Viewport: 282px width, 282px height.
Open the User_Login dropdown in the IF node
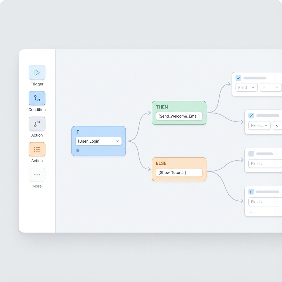point(98,141)
